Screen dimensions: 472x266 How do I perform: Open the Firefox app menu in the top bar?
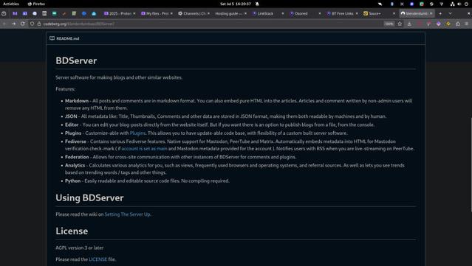pos(36,4)
